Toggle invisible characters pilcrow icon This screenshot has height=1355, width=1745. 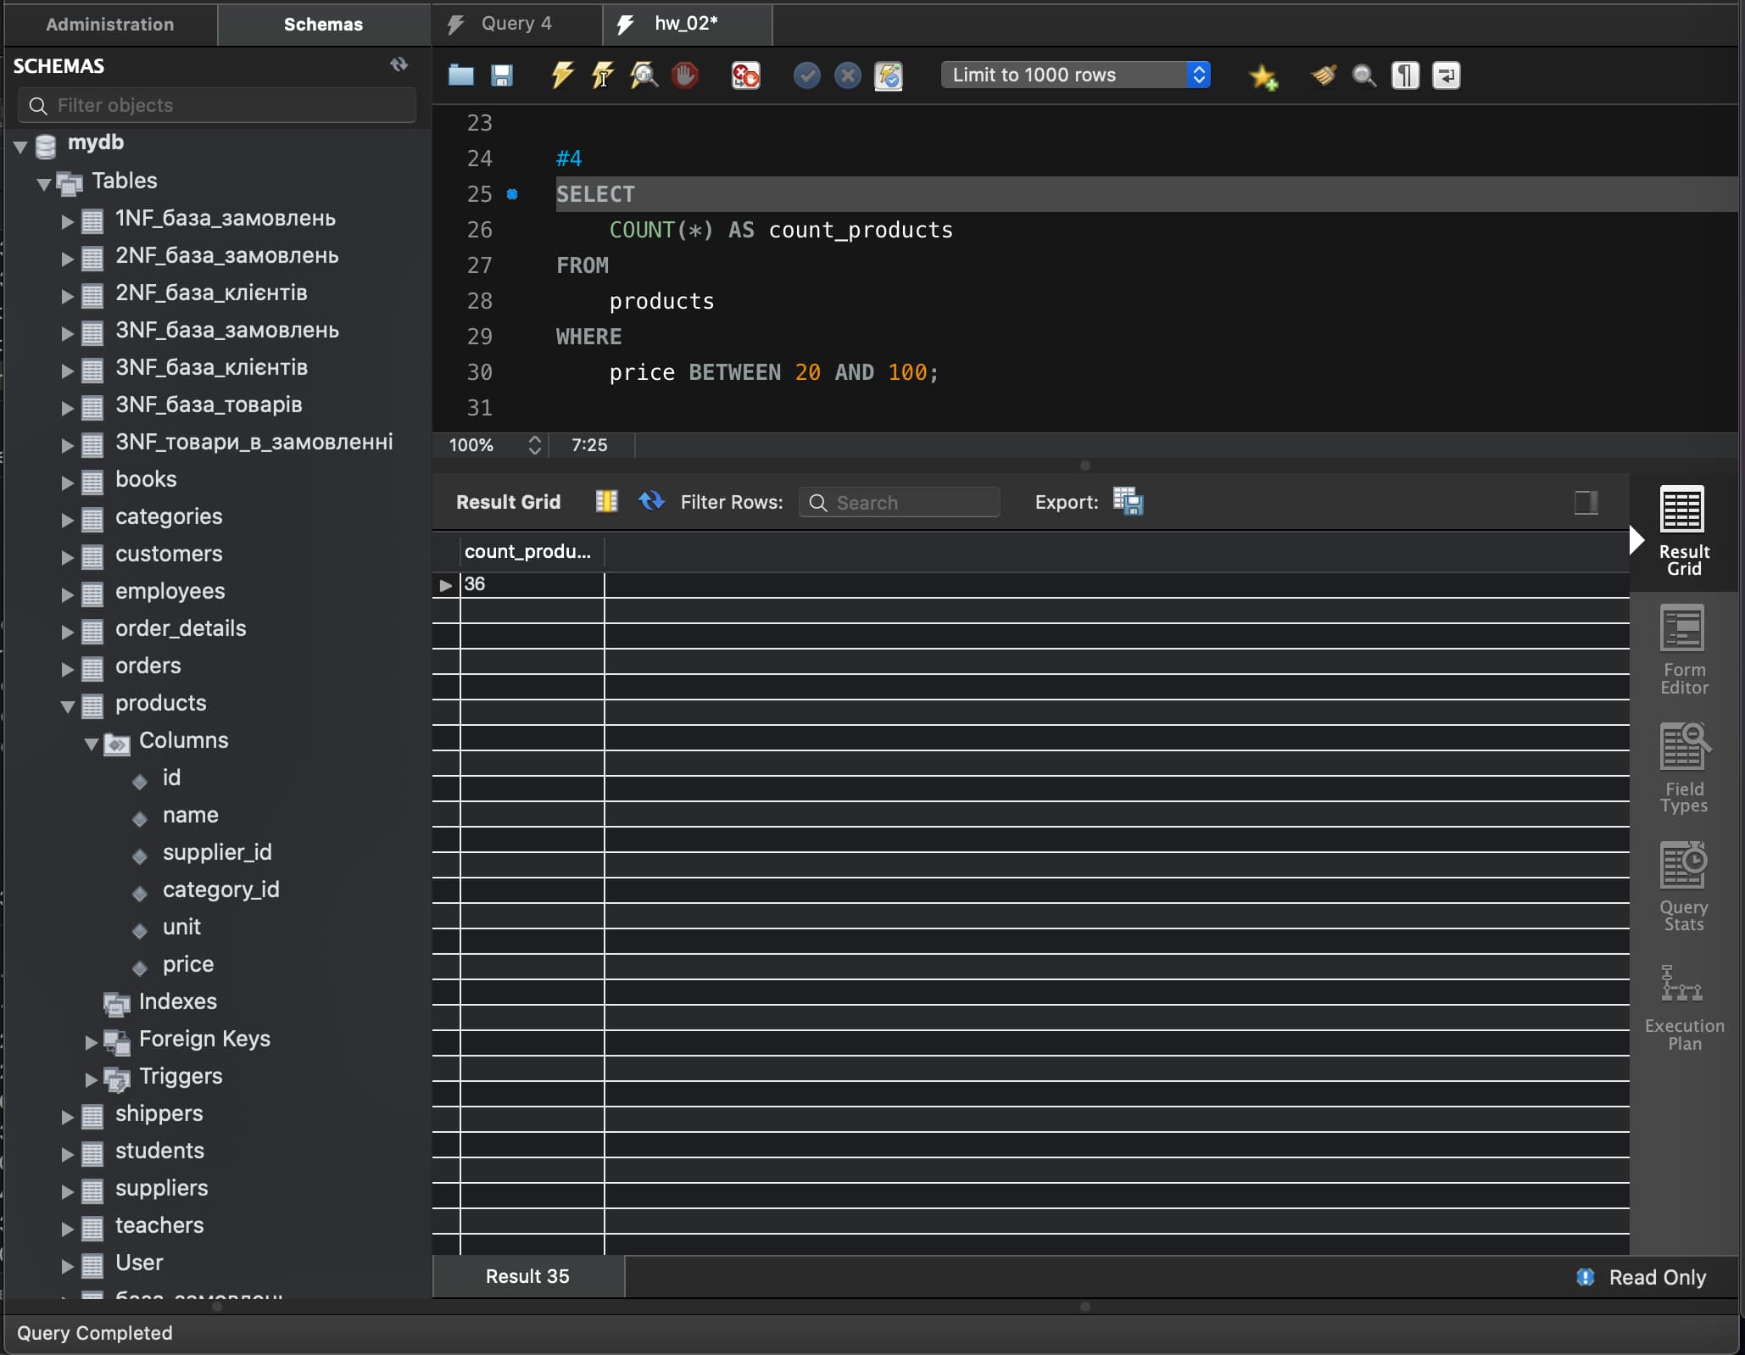(1405, 75)
